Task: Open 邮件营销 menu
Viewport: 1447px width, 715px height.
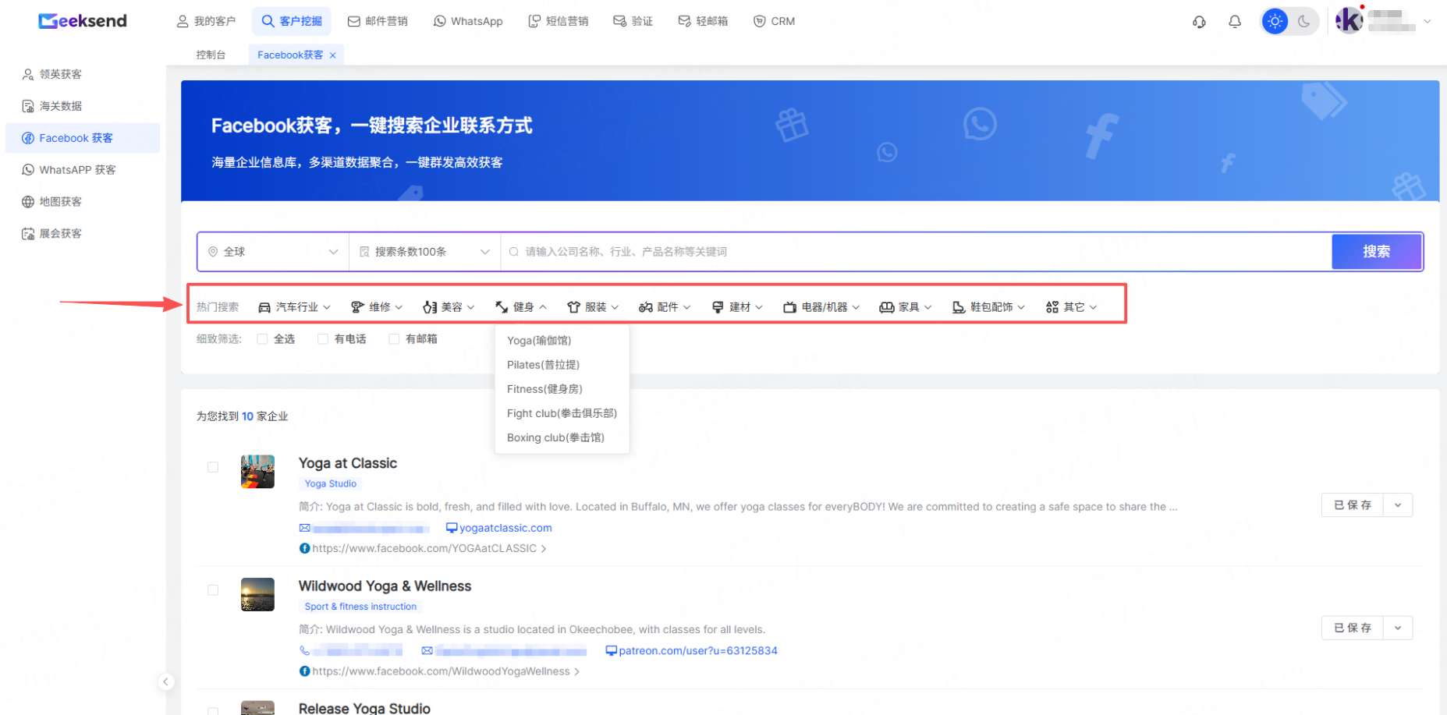Action: click(378, 21)
